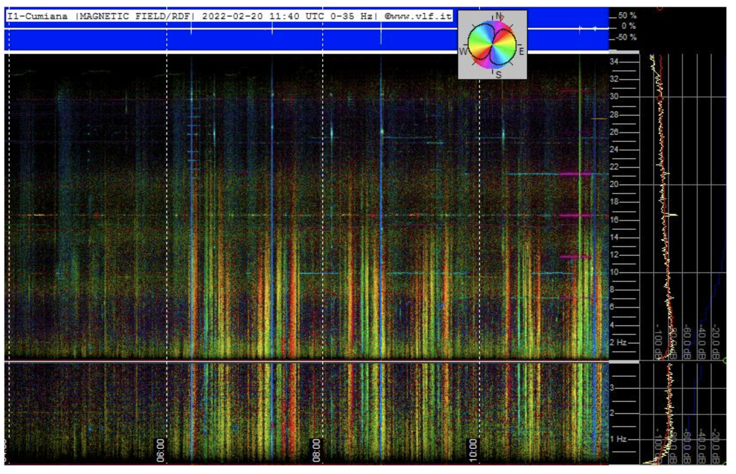This screenshot has width=736, height=474.
Task: Click the 2022-02-20 date in the header
Action: [x=233, y=17]
